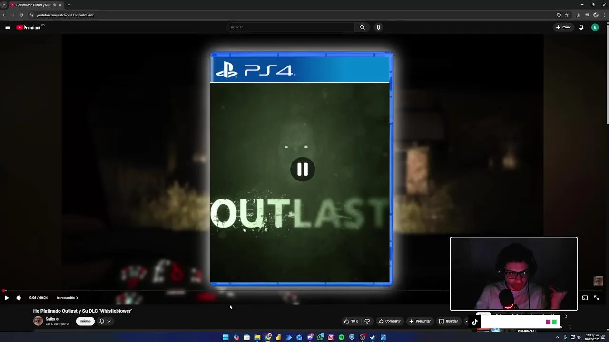Show hidden system tray icons
The height and width of the screenshot is (342, 609).
tap(558, 337)
